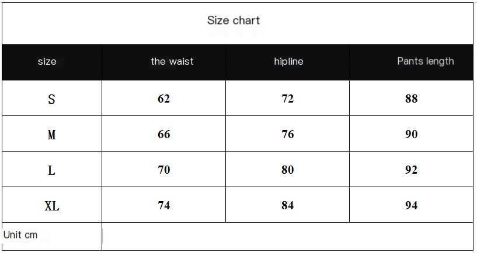Click the Unit cm note

(x=20, y=235)
